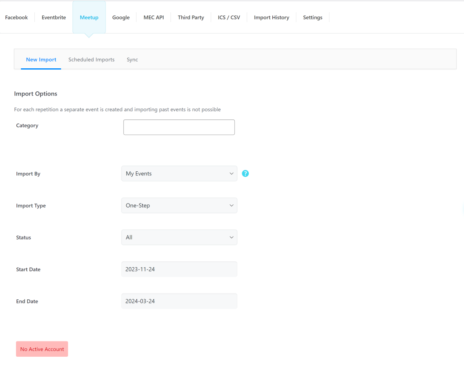Click the Category input field
464x378 pixels.
(x=179, y=127)
